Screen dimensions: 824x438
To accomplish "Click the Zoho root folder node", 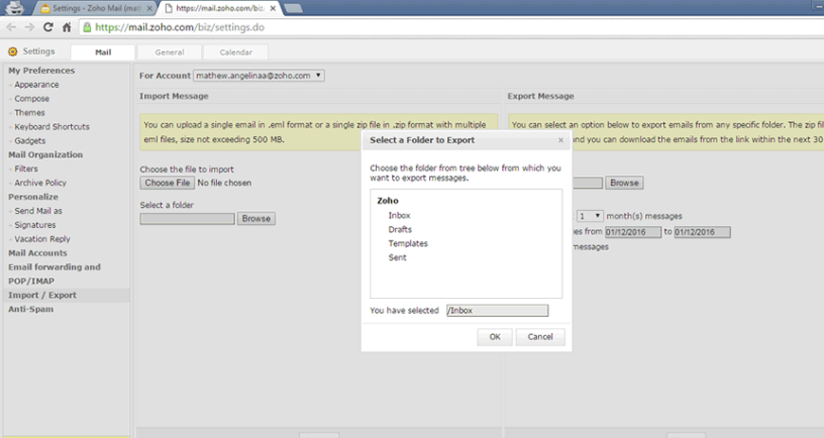I will [x=387, y=201].
